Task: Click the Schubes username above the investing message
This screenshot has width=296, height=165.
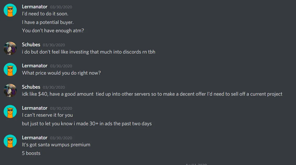Action: click(31, 45)
